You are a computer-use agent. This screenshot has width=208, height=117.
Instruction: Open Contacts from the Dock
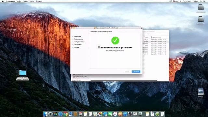[75, 114]
